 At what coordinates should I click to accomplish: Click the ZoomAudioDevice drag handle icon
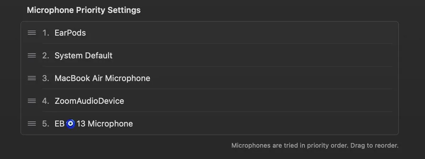pos(32,101)
